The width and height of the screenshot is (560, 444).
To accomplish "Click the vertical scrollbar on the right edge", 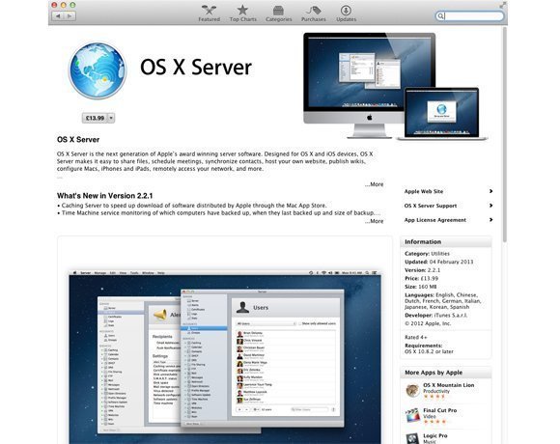I will (x=505, y=135).
